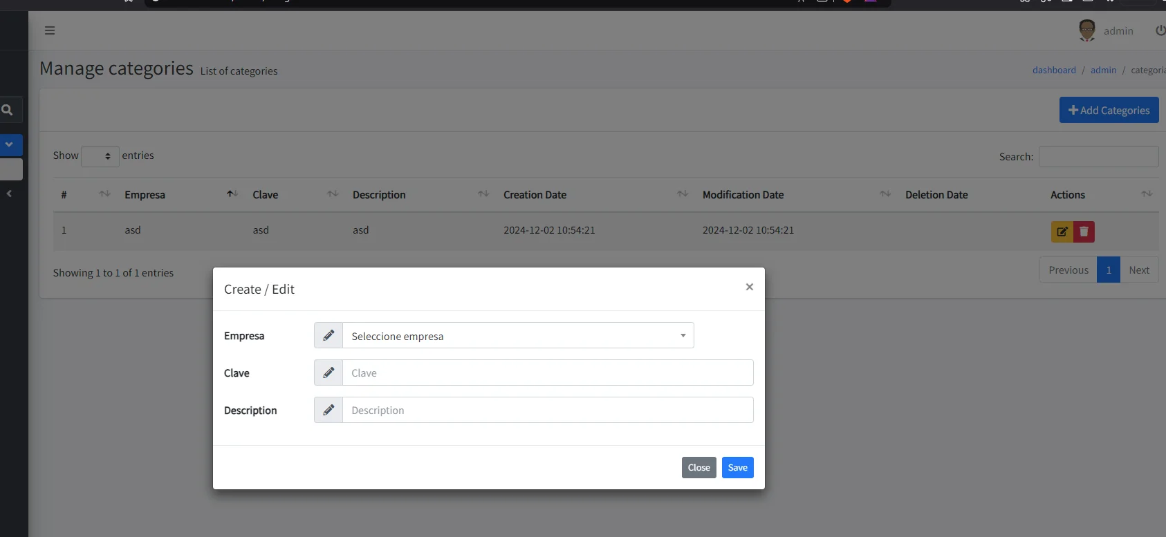Open the Seleccione empresa dropdown
1166x537 pixels.
coord(517,336)
